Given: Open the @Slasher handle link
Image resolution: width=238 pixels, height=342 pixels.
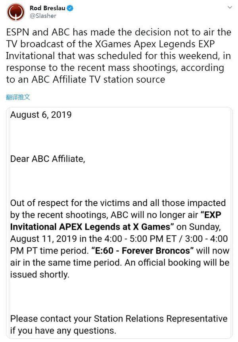Looking at the screenshot, I should point(43,16).
